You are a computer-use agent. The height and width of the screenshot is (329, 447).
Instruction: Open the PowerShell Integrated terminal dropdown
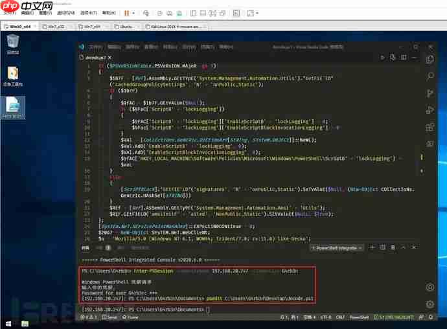pos(337,248)
